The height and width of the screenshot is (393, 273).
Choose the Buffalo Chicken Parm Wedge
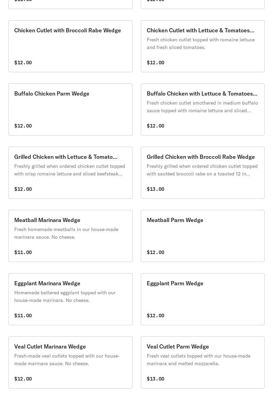coord(52,94)
